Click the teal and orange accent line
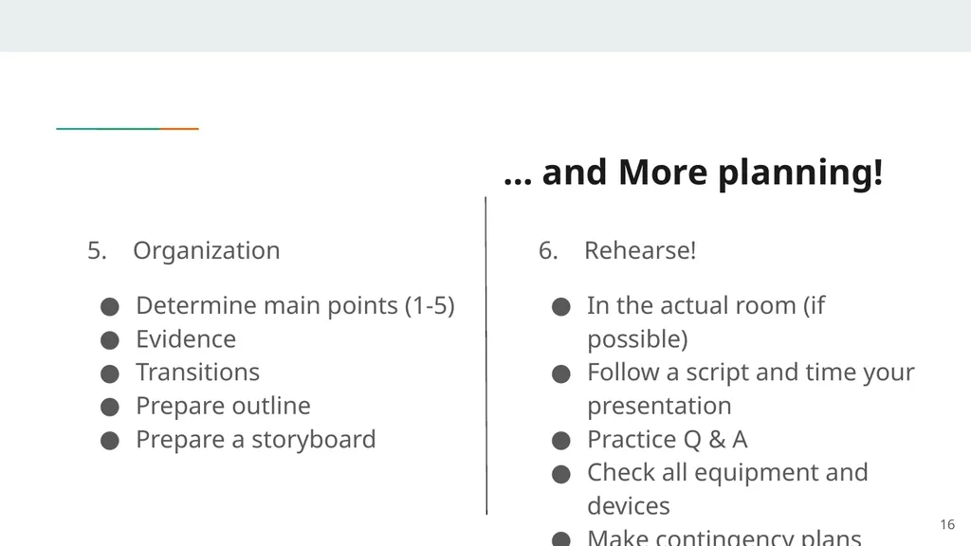This screenshot has height=546, width=971. (x=127, y=129)
